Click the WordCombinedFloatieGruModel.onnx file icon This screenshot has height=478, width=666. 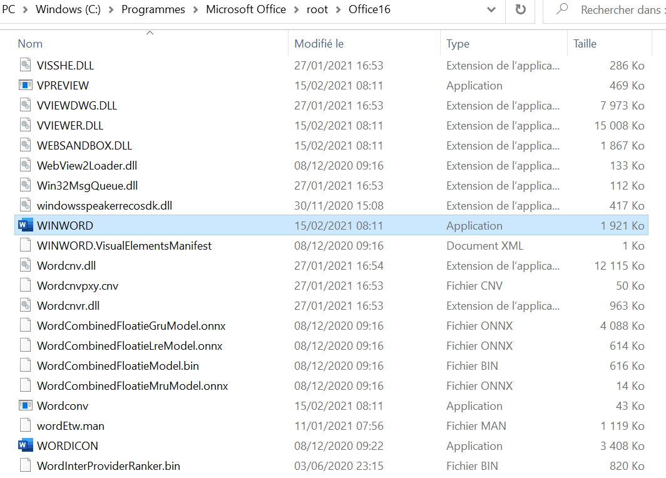pos(26,325)
